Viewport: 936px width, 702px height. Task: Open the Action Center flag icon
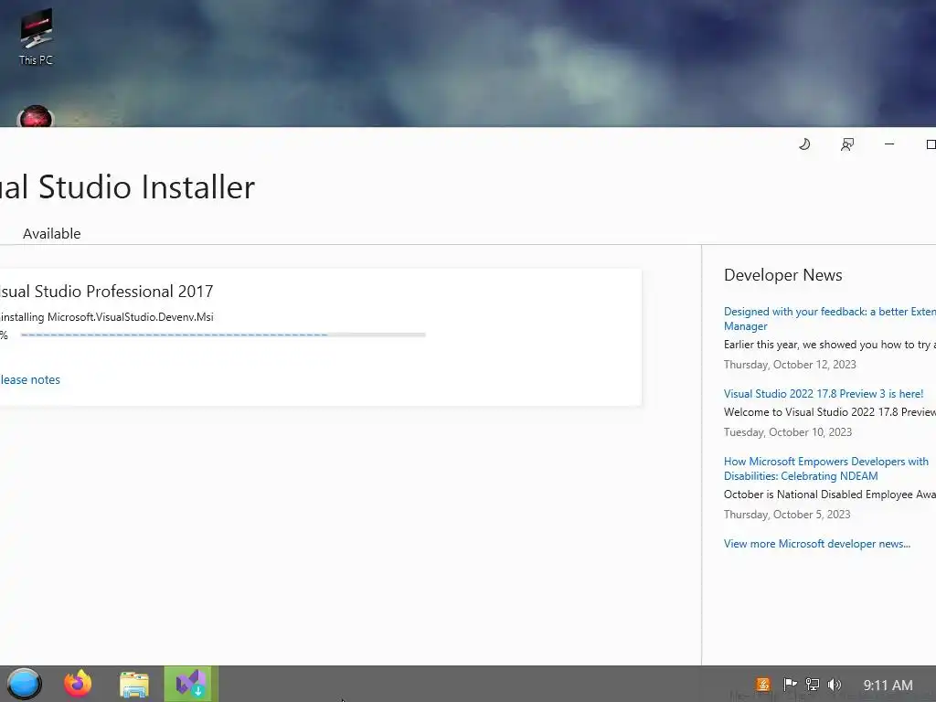click(790, 685)
